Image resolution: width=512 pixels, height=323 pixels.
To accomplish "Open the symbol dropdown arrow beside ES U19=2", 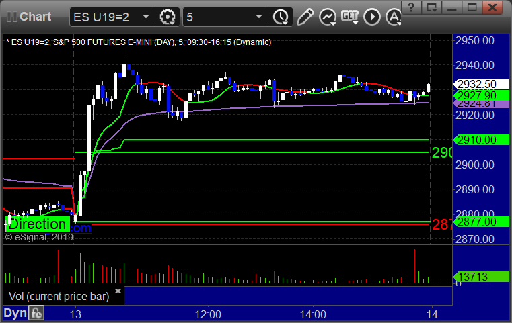I will tap(146, 17).
